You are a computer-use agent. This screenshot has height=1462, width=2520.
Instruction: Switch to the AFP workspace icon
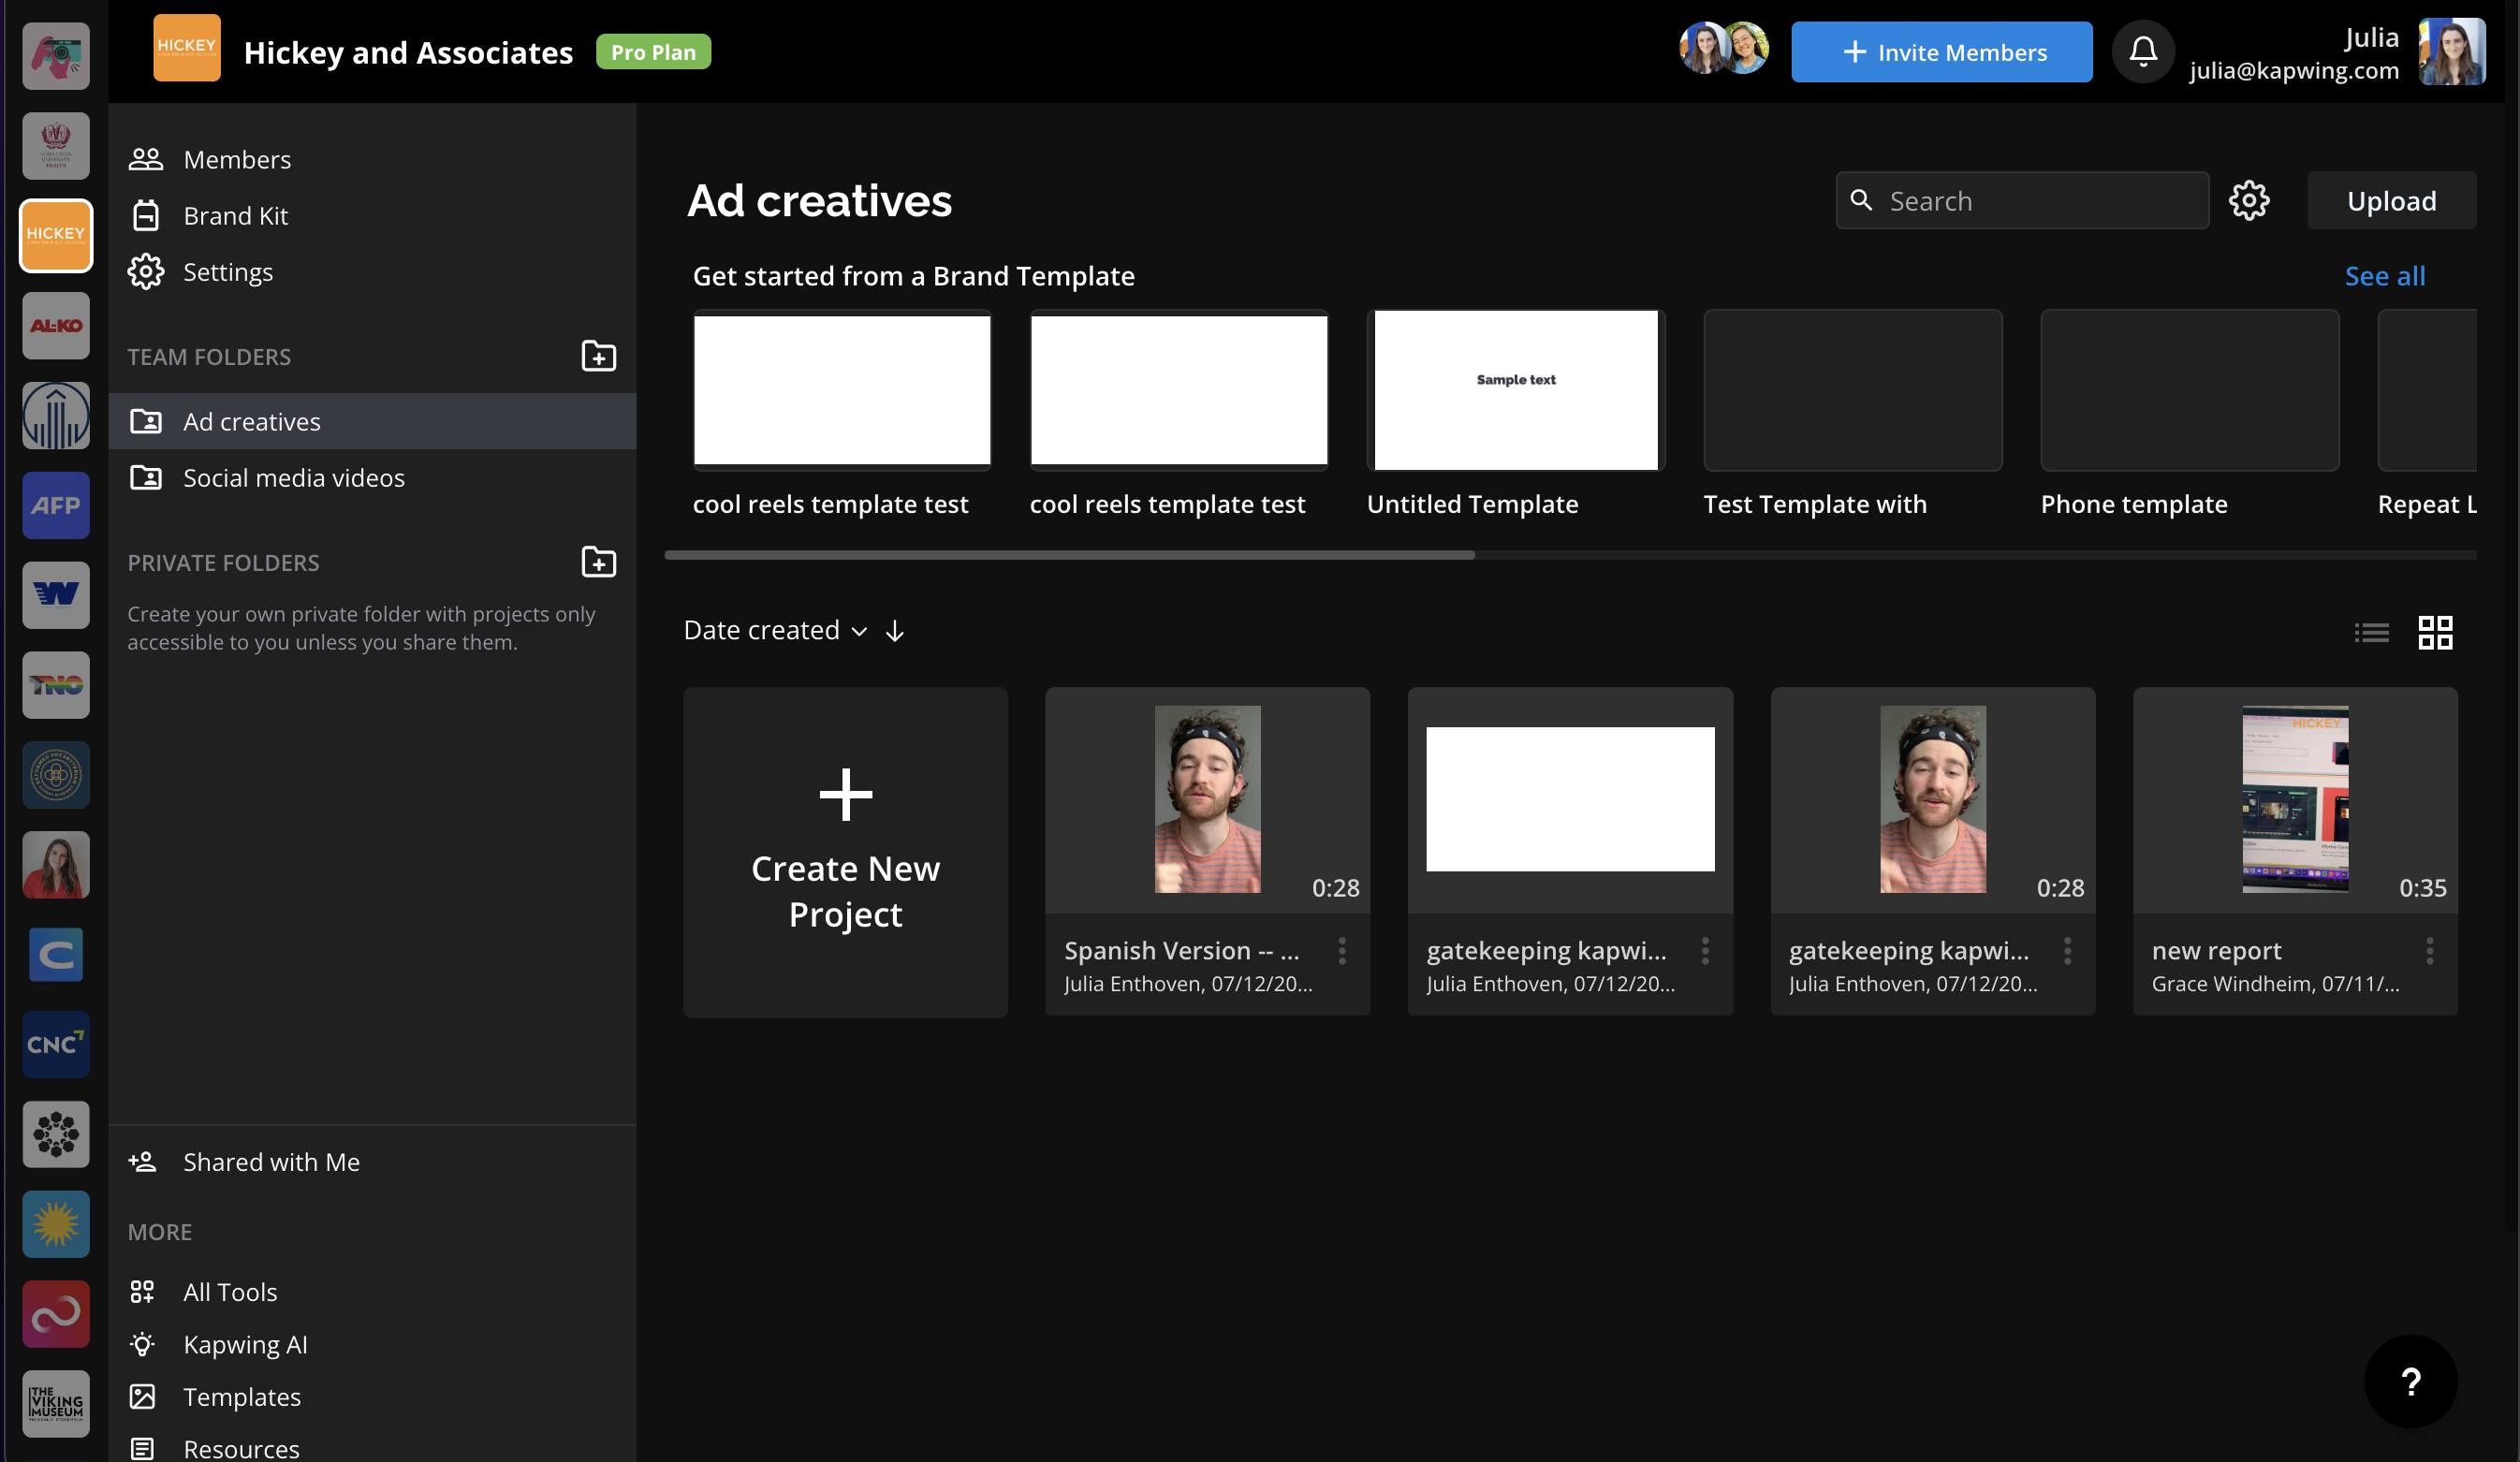pyautogui.click(x=56, y=506)
